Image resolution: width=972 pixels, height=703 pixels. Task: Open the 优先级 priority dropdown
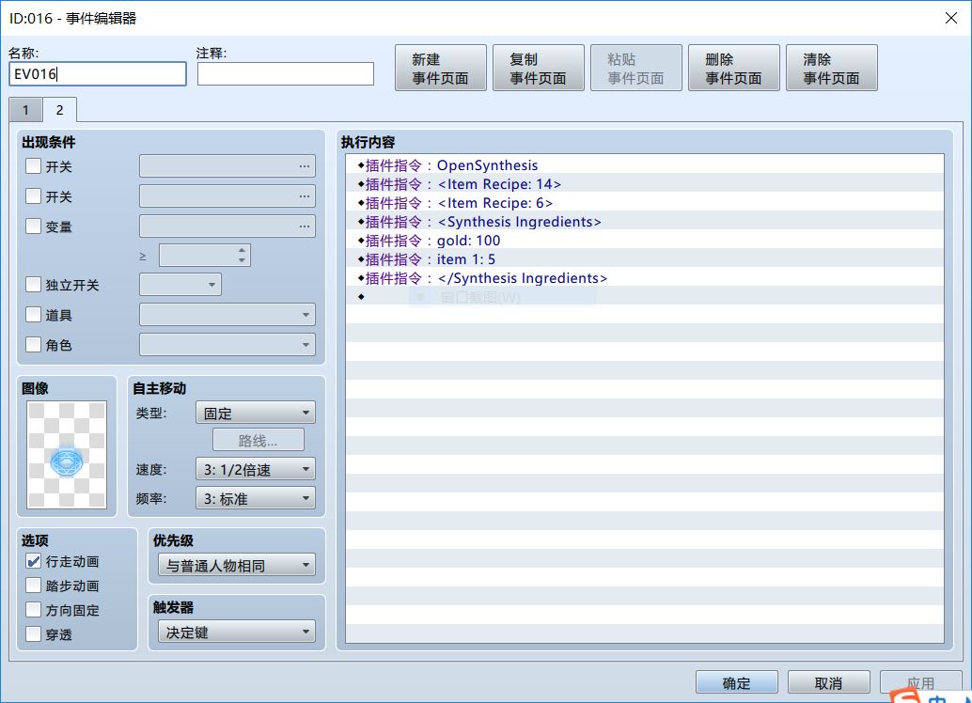point(236,566)
